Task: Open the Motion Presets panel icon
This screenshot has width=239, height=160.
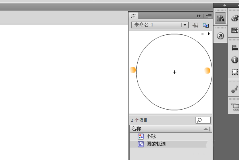Action: click(220, 36)
